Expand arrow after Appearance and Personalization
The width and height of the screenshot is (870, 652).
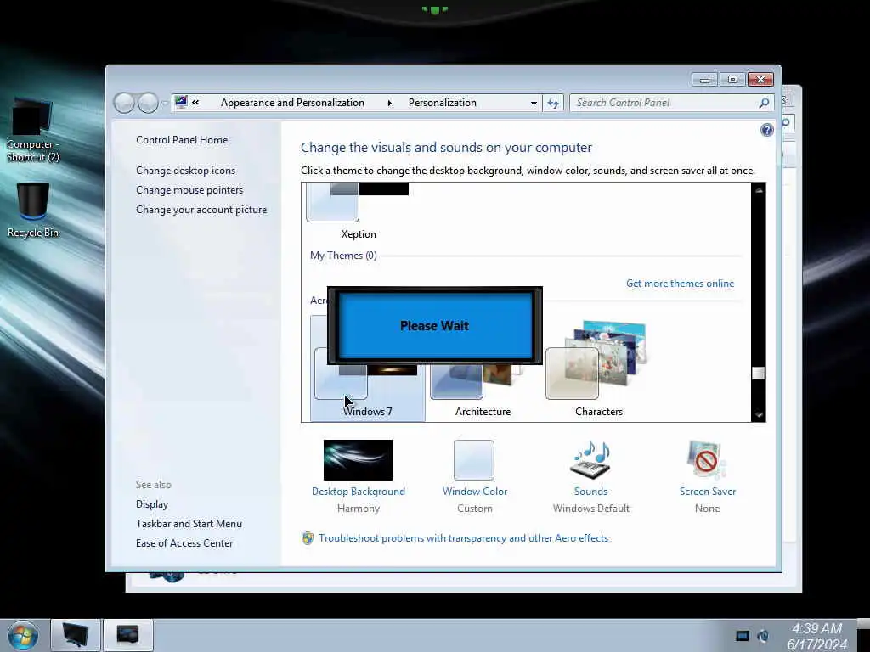tap(389, 103)
